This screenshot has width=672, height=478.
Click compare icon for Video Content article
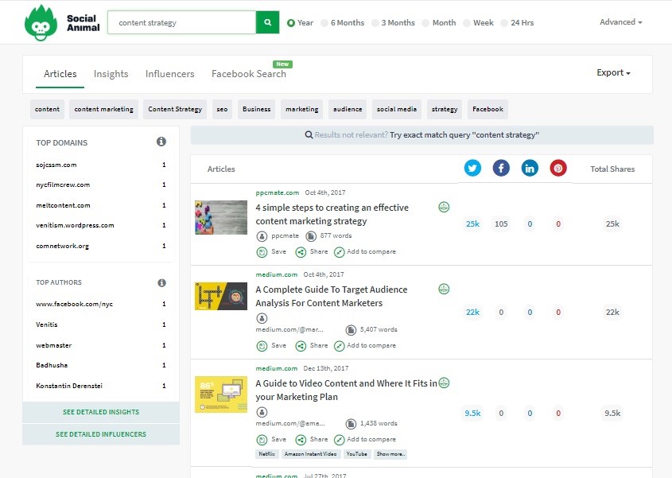339,440
